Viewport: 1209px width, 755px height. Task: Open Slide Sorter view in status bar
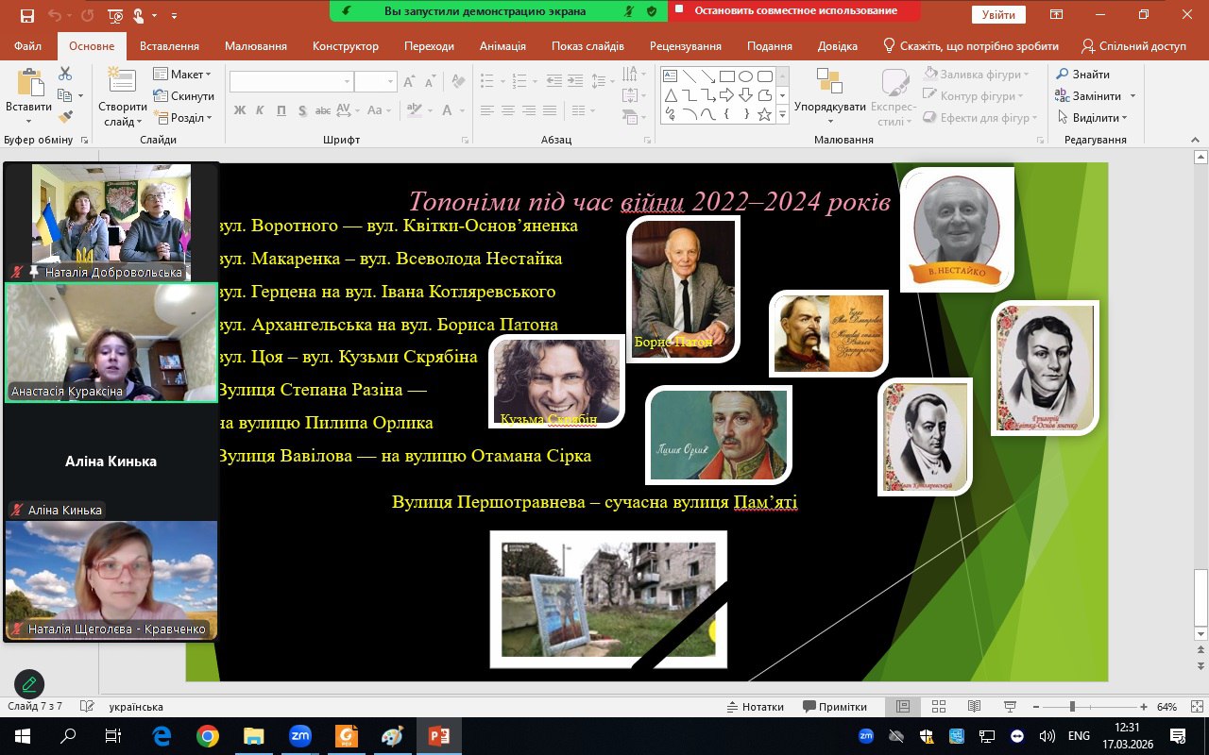click(x=939, y=707)
